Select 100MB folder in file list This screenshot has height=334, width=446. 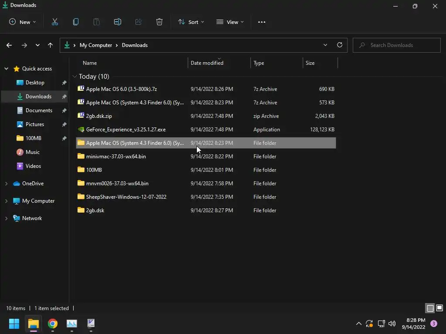tap(206, 170)
